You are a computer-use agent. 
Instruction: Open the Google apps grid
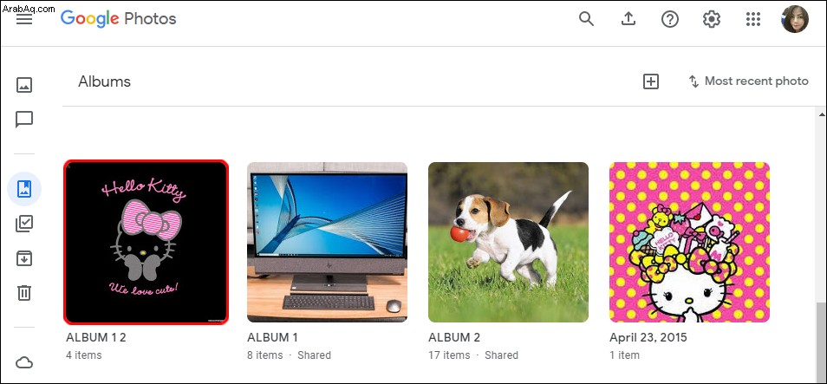point(753,20)
